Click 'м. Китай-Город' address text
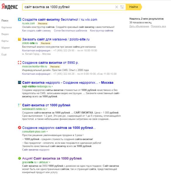 click(x=31, y=54)
